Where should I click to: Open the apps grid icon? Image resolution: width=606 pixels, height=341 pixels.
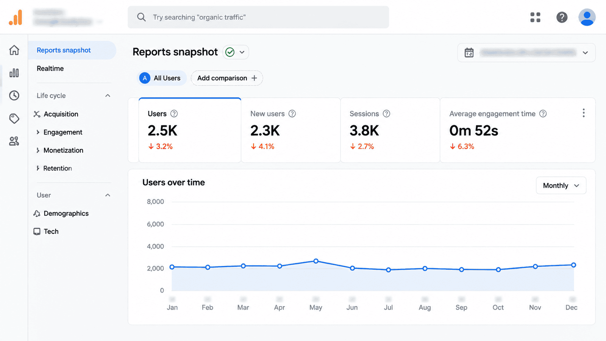(x=535, y=17)
